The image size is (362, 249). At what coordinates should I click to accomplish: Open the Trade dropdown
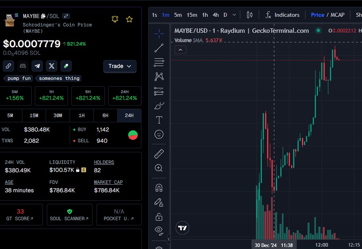point(120,66)
